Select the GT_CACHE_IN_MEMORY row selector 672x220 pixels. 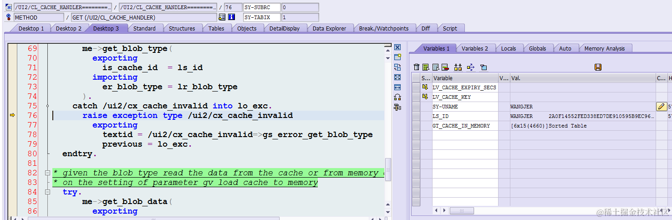click(x=416, y=126)
